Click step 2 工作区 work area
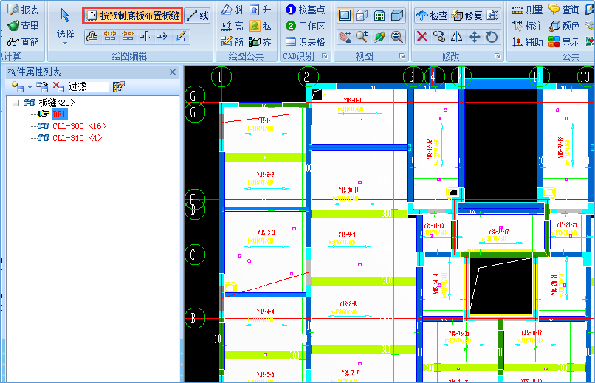This screenshot has height=383, width=595. click(x=306, y=26)
